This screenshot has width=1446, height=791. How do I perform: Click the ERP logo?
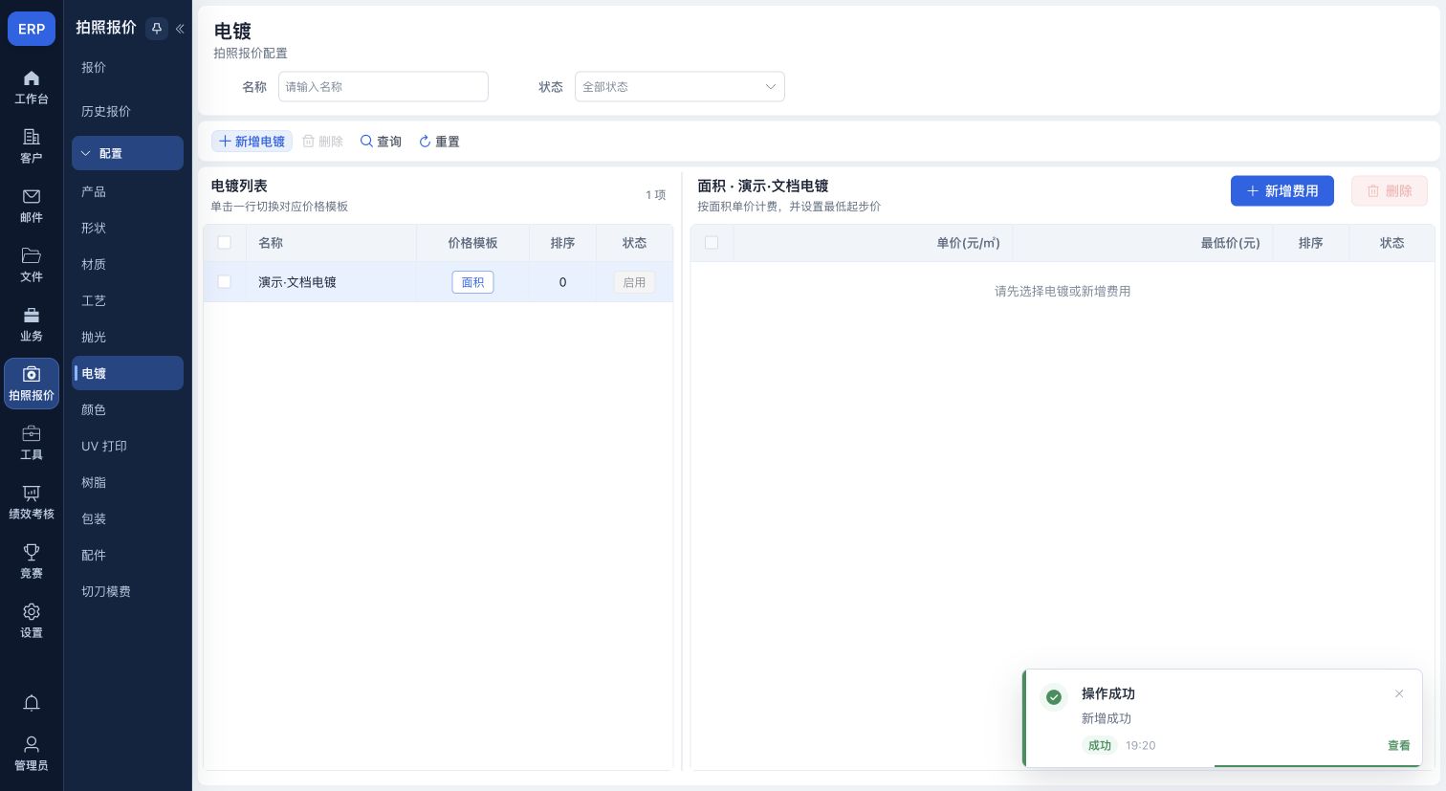pos(32,29)
